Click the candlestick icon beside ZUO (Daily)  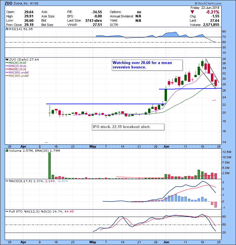pos(7,60)
